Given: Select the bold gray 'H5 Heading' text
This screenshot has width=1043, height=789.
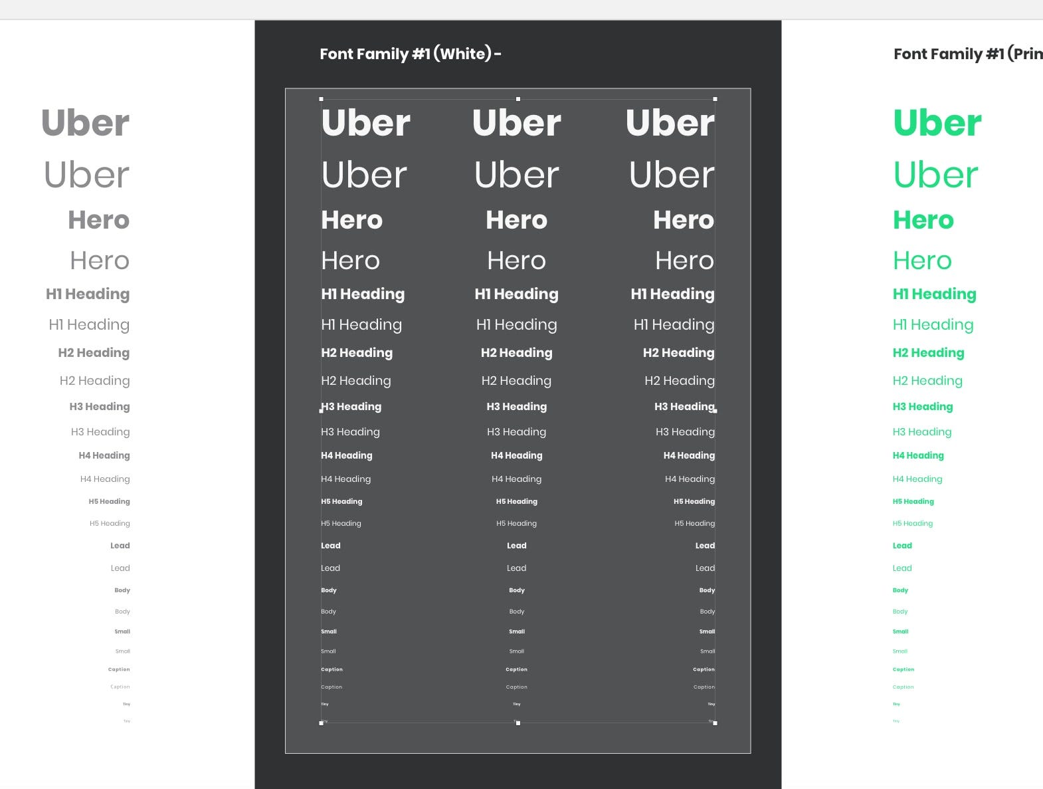Looking at the screenshot, I should pos(110,501).
